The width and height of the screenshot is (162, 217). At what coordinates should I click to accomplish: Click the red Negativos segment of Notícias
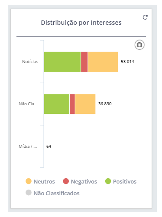tap(84, 62)
